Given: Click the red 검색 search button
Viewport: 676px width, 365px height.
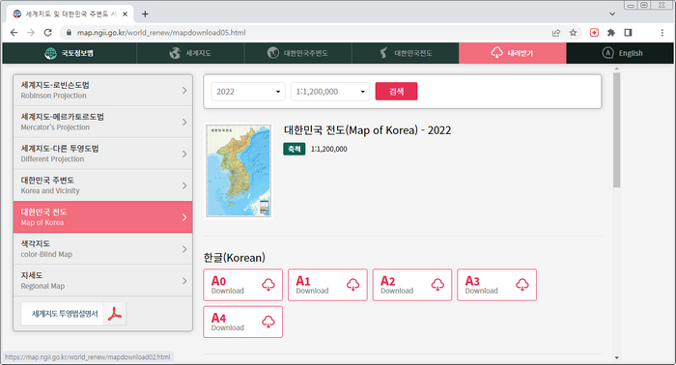Looking at the screenshot, I should click(396, 92).
